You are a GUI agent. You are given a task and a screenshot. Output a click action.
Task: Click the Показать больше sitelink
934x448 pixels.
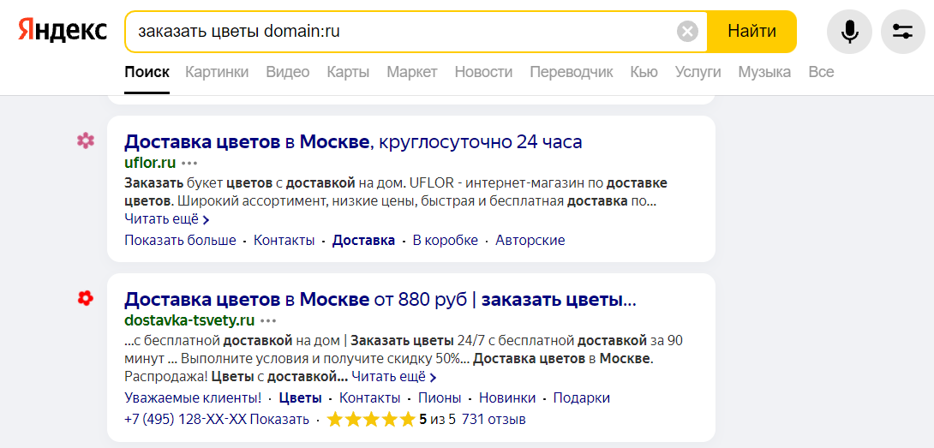(180, 241)
